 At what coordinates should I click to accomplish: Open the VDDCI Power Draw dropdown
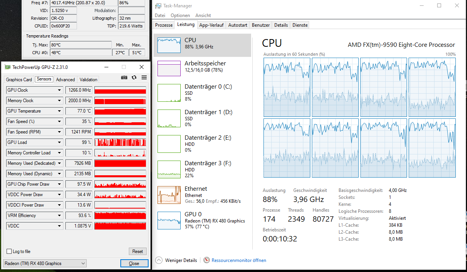click(59, 205)
